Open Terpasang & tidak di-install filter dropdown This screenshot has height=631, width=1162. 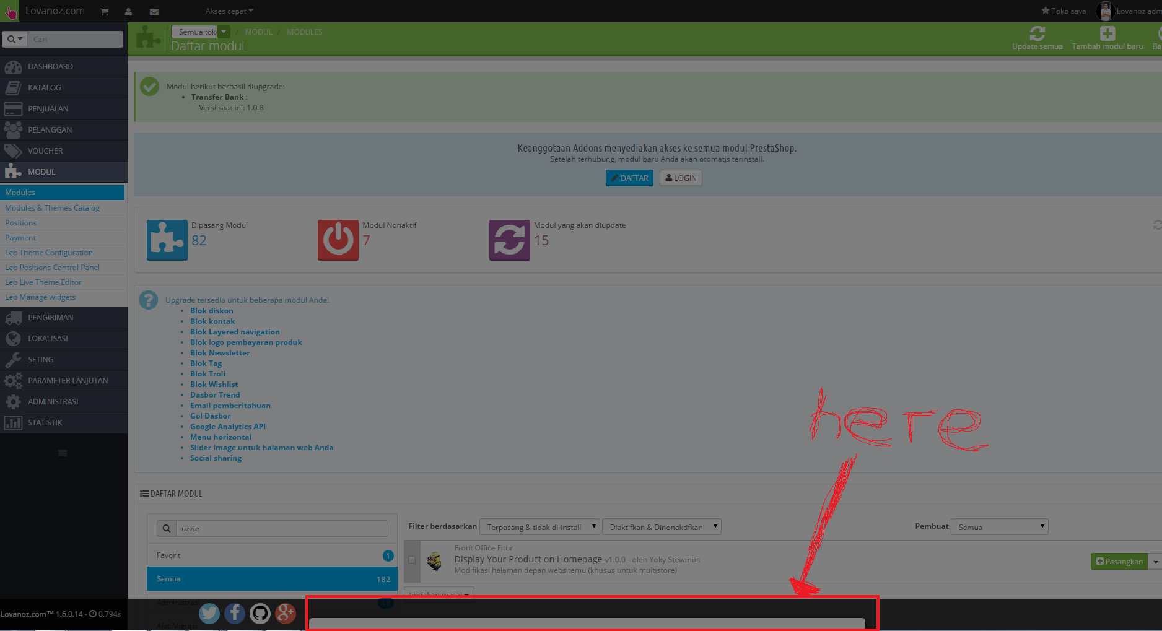pyautogui.click(x=539, y=527)
